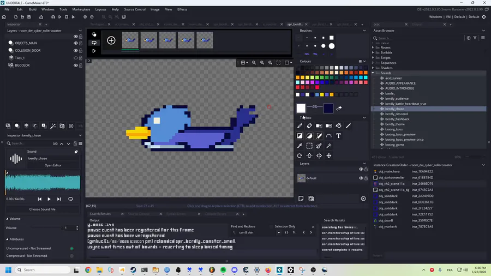Image resolution: width=491 pixels, height=276 pixels.
Task: Open the Build menu
Action: pos(33,9)
